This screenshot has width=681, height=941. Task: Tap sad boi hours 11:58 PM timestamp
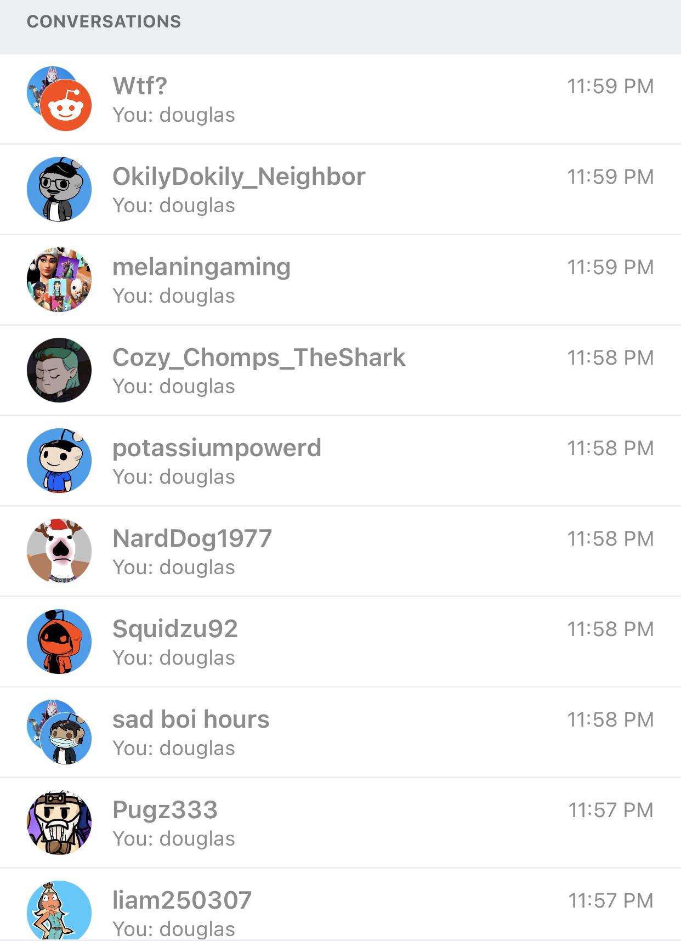click(610, 720)
